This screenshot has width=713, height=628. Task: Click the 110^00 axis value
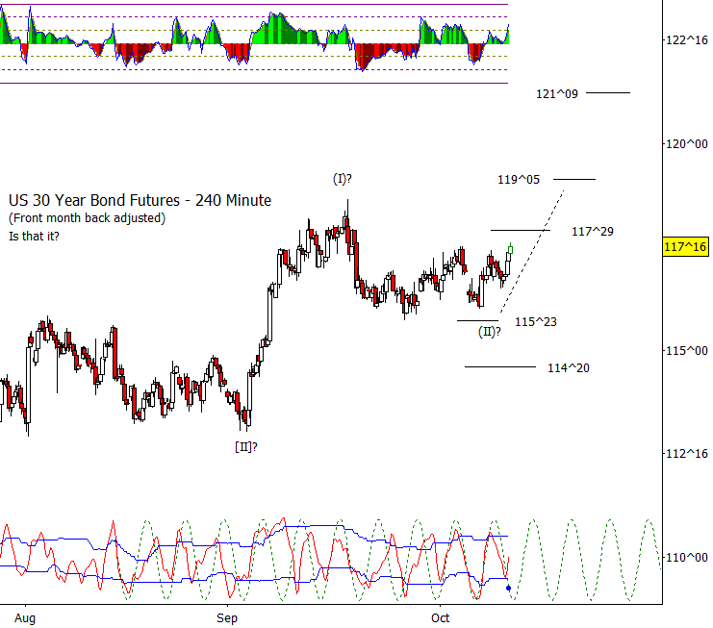pyautogui.click(x=687, y=557)
